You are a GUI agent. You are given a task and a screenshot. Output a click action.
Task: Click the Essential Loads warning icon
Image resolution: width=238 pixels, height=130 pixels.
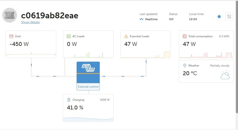pos(126,36)
